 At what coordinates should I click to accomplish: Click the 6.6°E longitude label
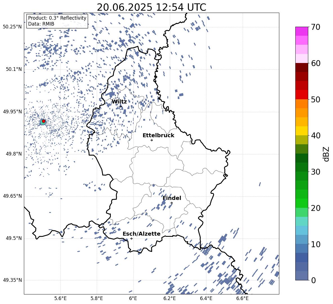click(x=242, y=298)
